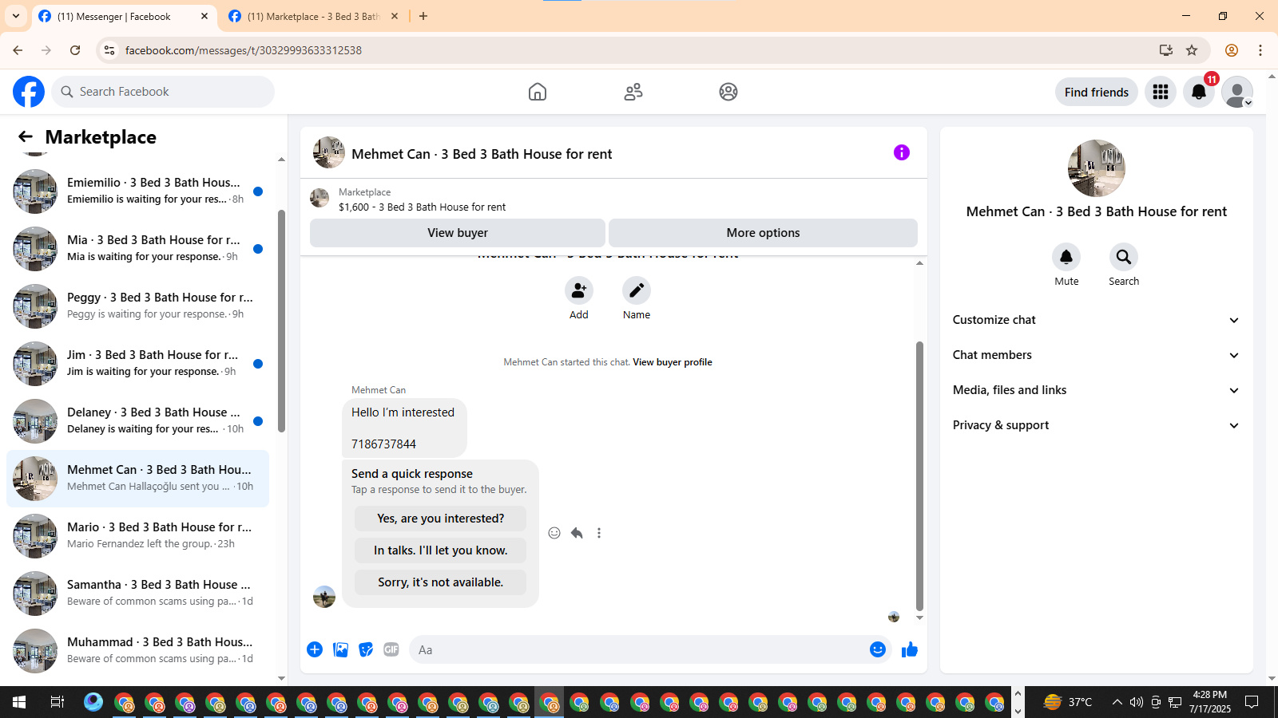
Task: Open more actions plus icon in composer
Action: point(315,649)
